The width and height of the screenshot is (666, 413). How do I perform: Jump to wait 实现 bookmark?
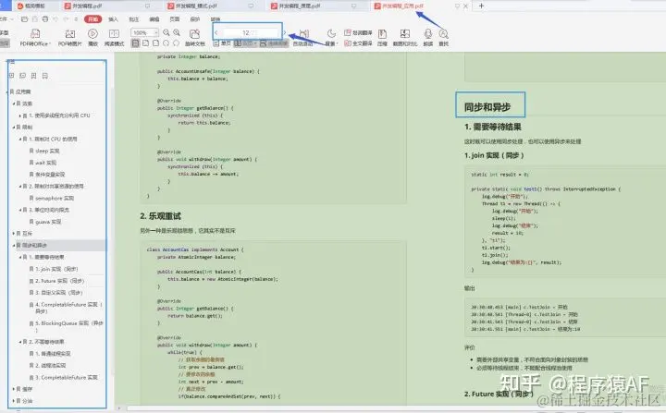pos(45,163)
